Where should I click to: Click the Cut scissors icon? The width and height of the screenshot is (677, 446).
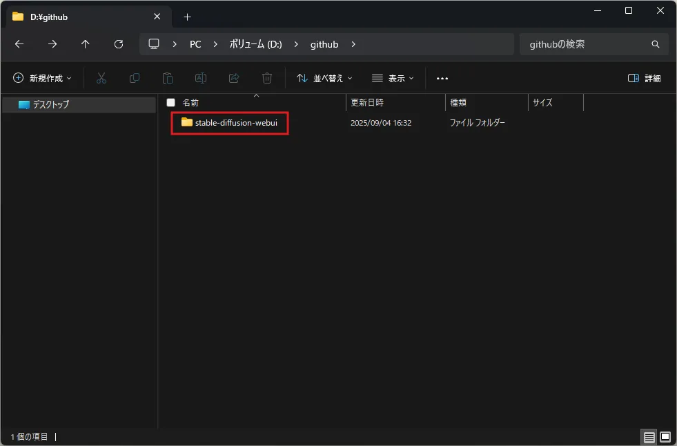[x=101, y=78]
